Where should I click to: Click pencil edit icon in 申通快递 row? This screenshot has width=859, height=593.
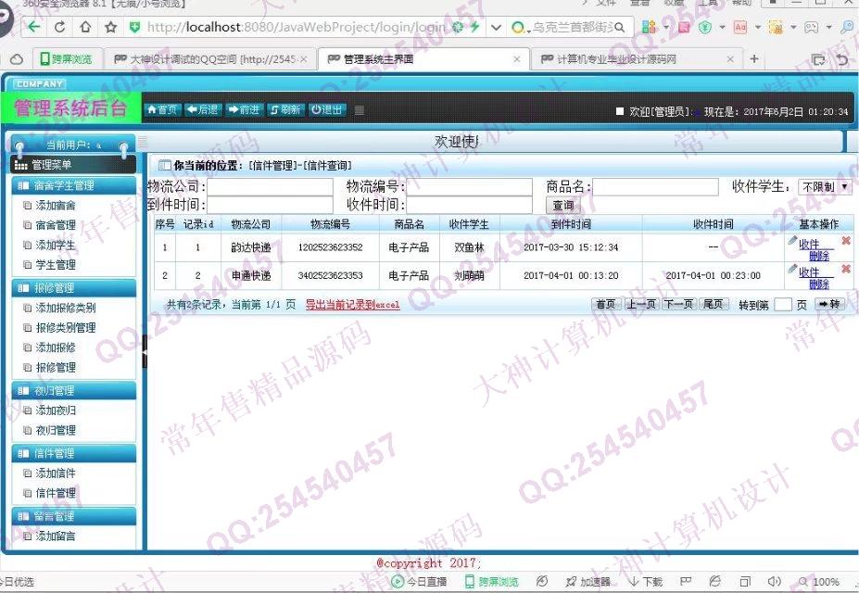pyautogui.click(x=792, y=269)
